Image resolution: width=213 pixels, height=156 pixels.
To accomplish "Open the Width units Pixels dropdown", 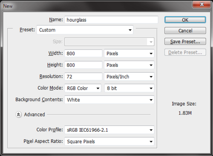I will pos(129,54).
